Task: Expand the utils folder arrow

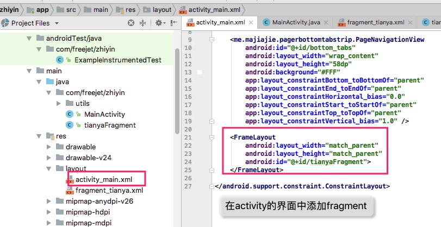Action: coord(59,103)
